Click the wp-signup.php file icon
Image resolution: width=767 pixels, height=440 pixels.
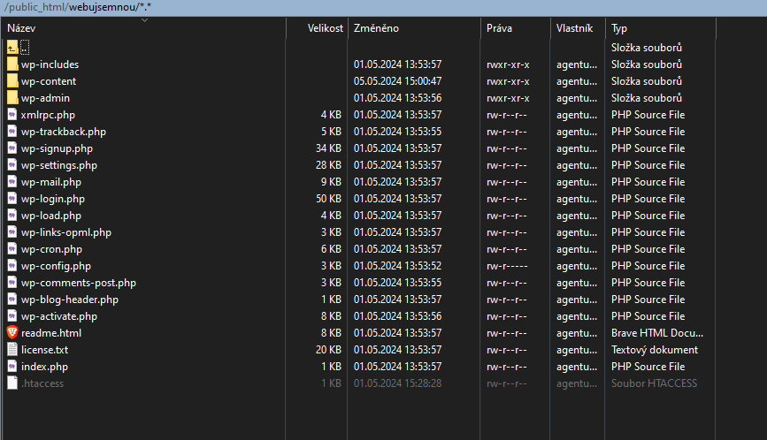(12, 148)
